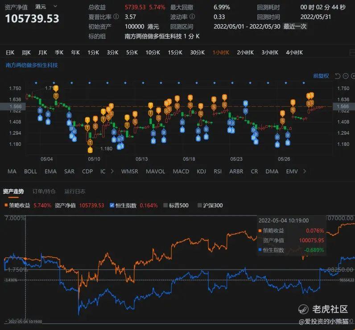The height and width of the screenshot is (330, 355).
Task: Apply the MA indicator
Action: [12, 171]
